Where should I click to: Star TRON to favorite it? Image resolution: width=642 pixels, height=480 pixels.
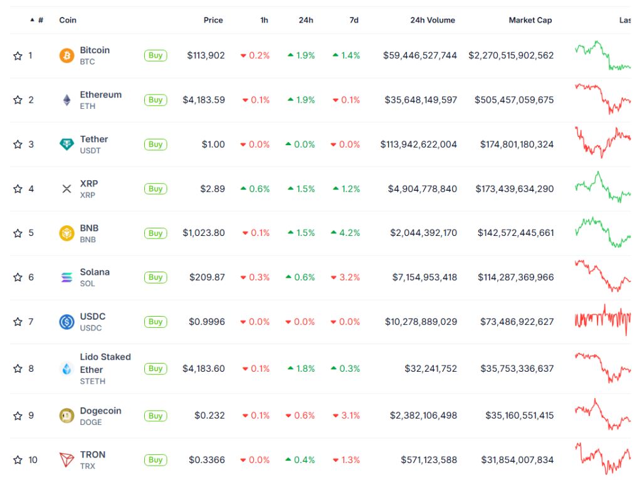18,459
